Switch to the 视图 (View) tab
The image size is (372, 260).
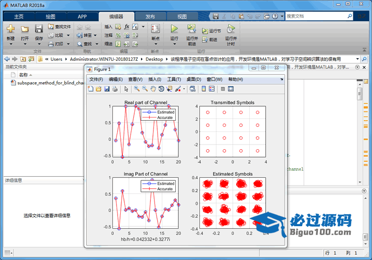(x=182, y=17)
